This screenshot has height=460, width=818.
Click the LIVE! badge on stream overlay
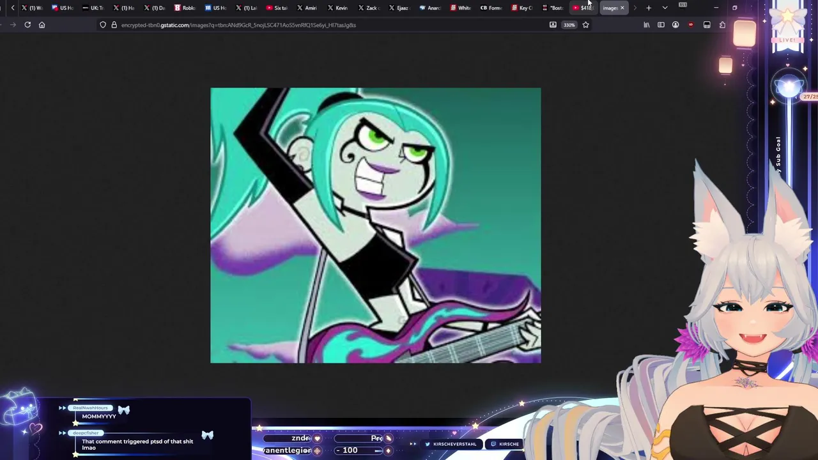click(x=787, y=40)
